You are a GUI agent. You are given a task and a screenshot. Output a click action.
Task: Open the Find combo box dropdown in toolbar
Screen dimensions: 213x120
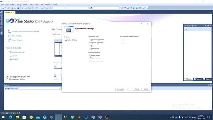click(x=118, y=8)
